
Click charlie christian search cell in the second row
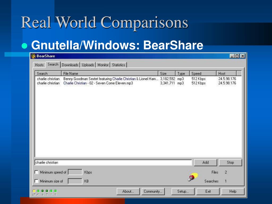[48, 83]
